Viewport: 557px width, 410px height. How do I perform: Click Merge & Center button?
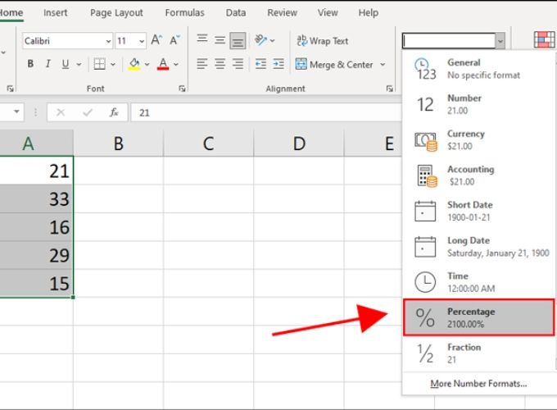(x=335, y=64)
